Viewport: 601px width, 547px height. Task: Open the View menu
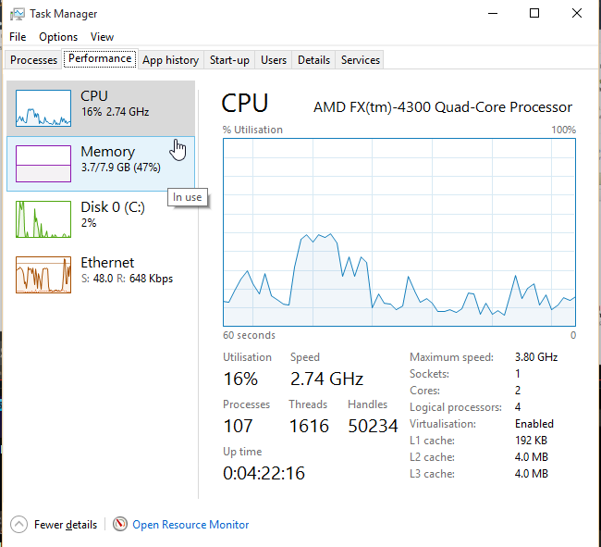[x=103, y=37]
